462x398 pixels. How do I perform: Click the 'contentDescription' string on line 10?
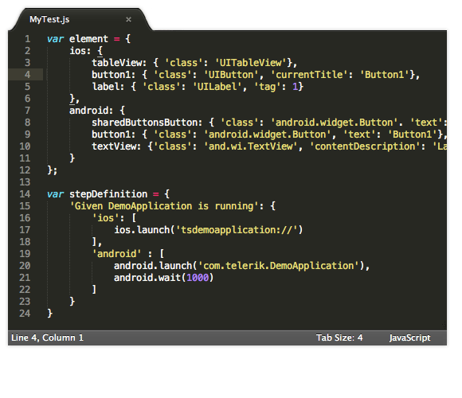point(365,146)
